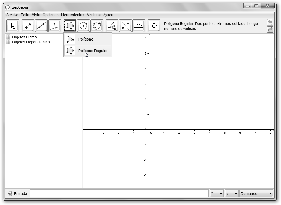Pick the Perpendicular line tool
Image resolution: width=281 pixels, height=205 pixels.
coord(55,26)
